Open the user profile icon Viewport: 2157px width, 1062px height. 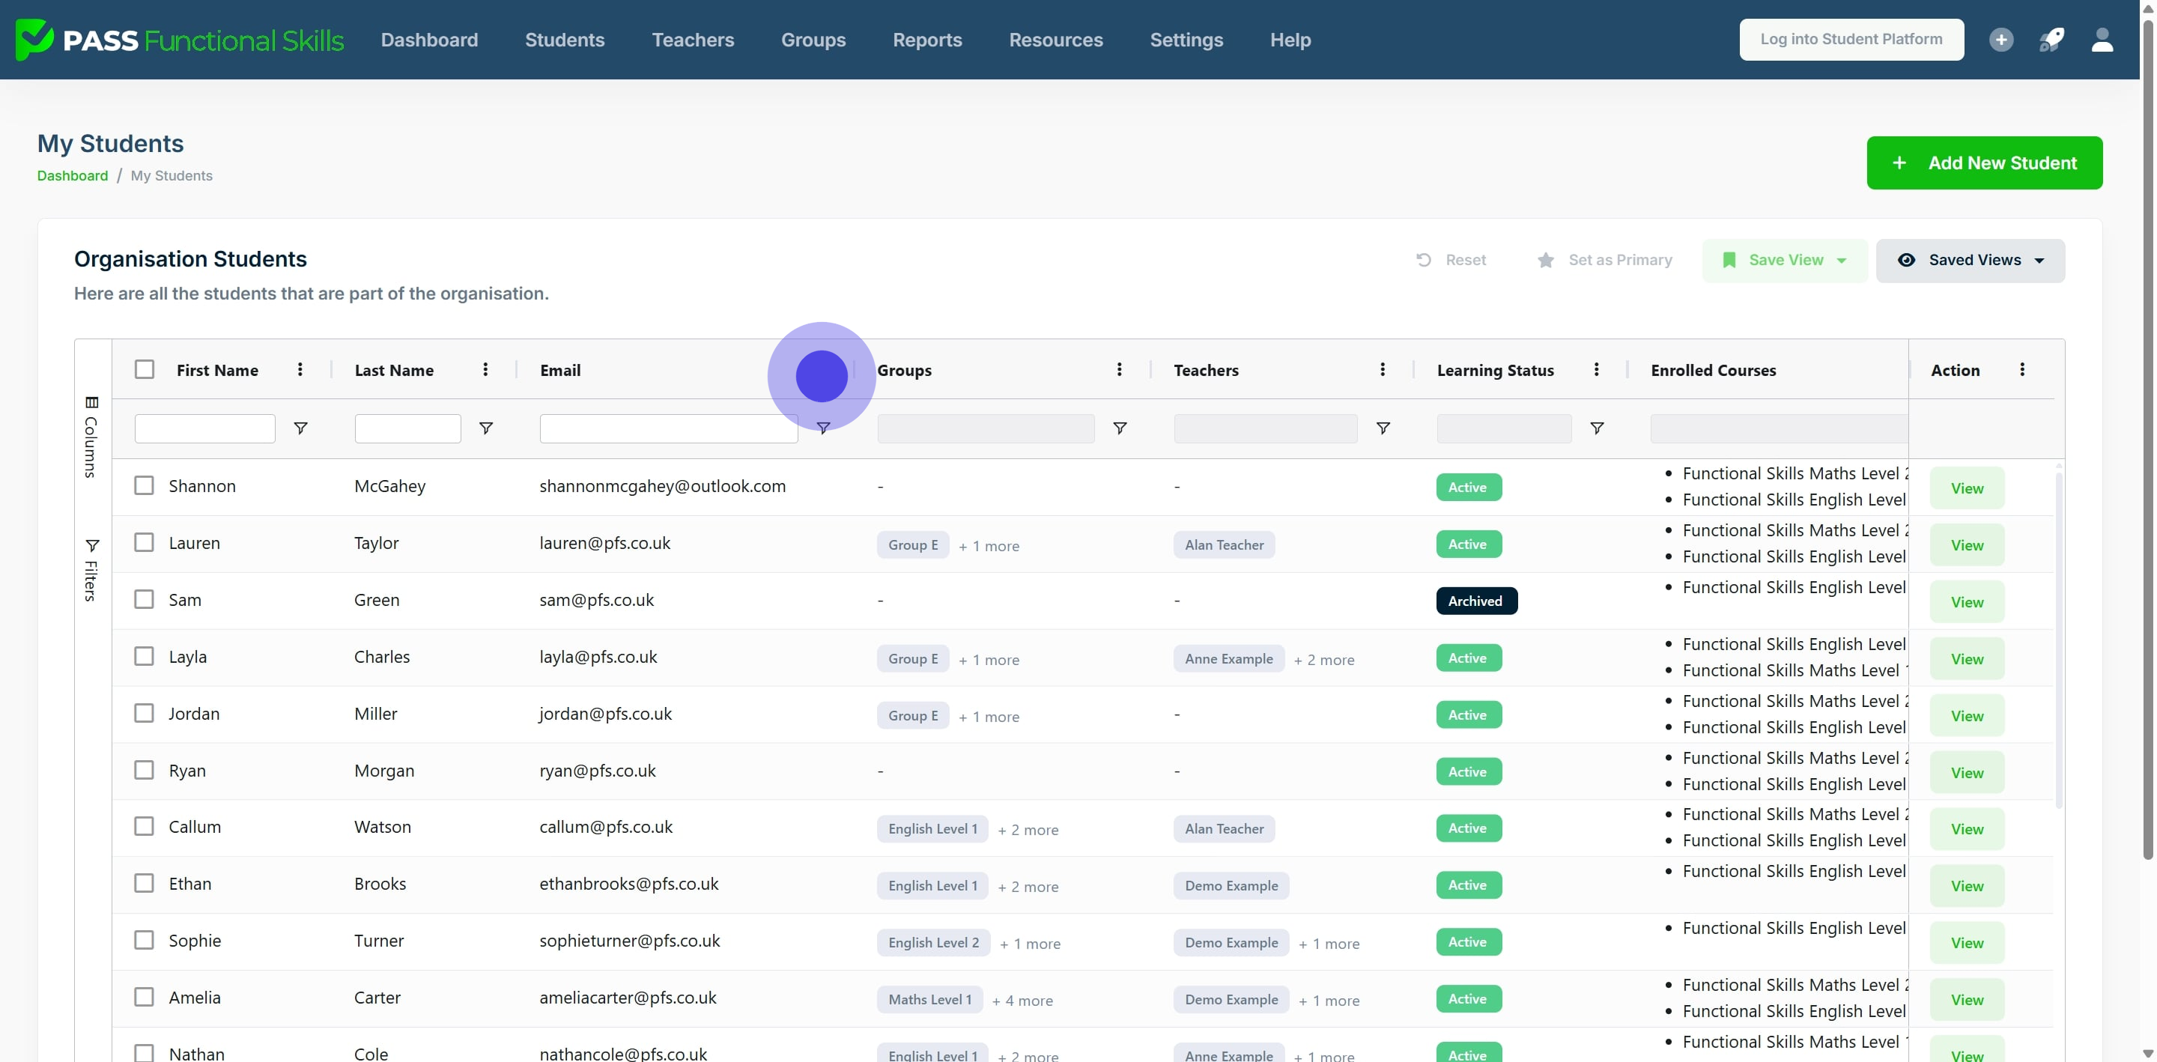pos(2102,40)
